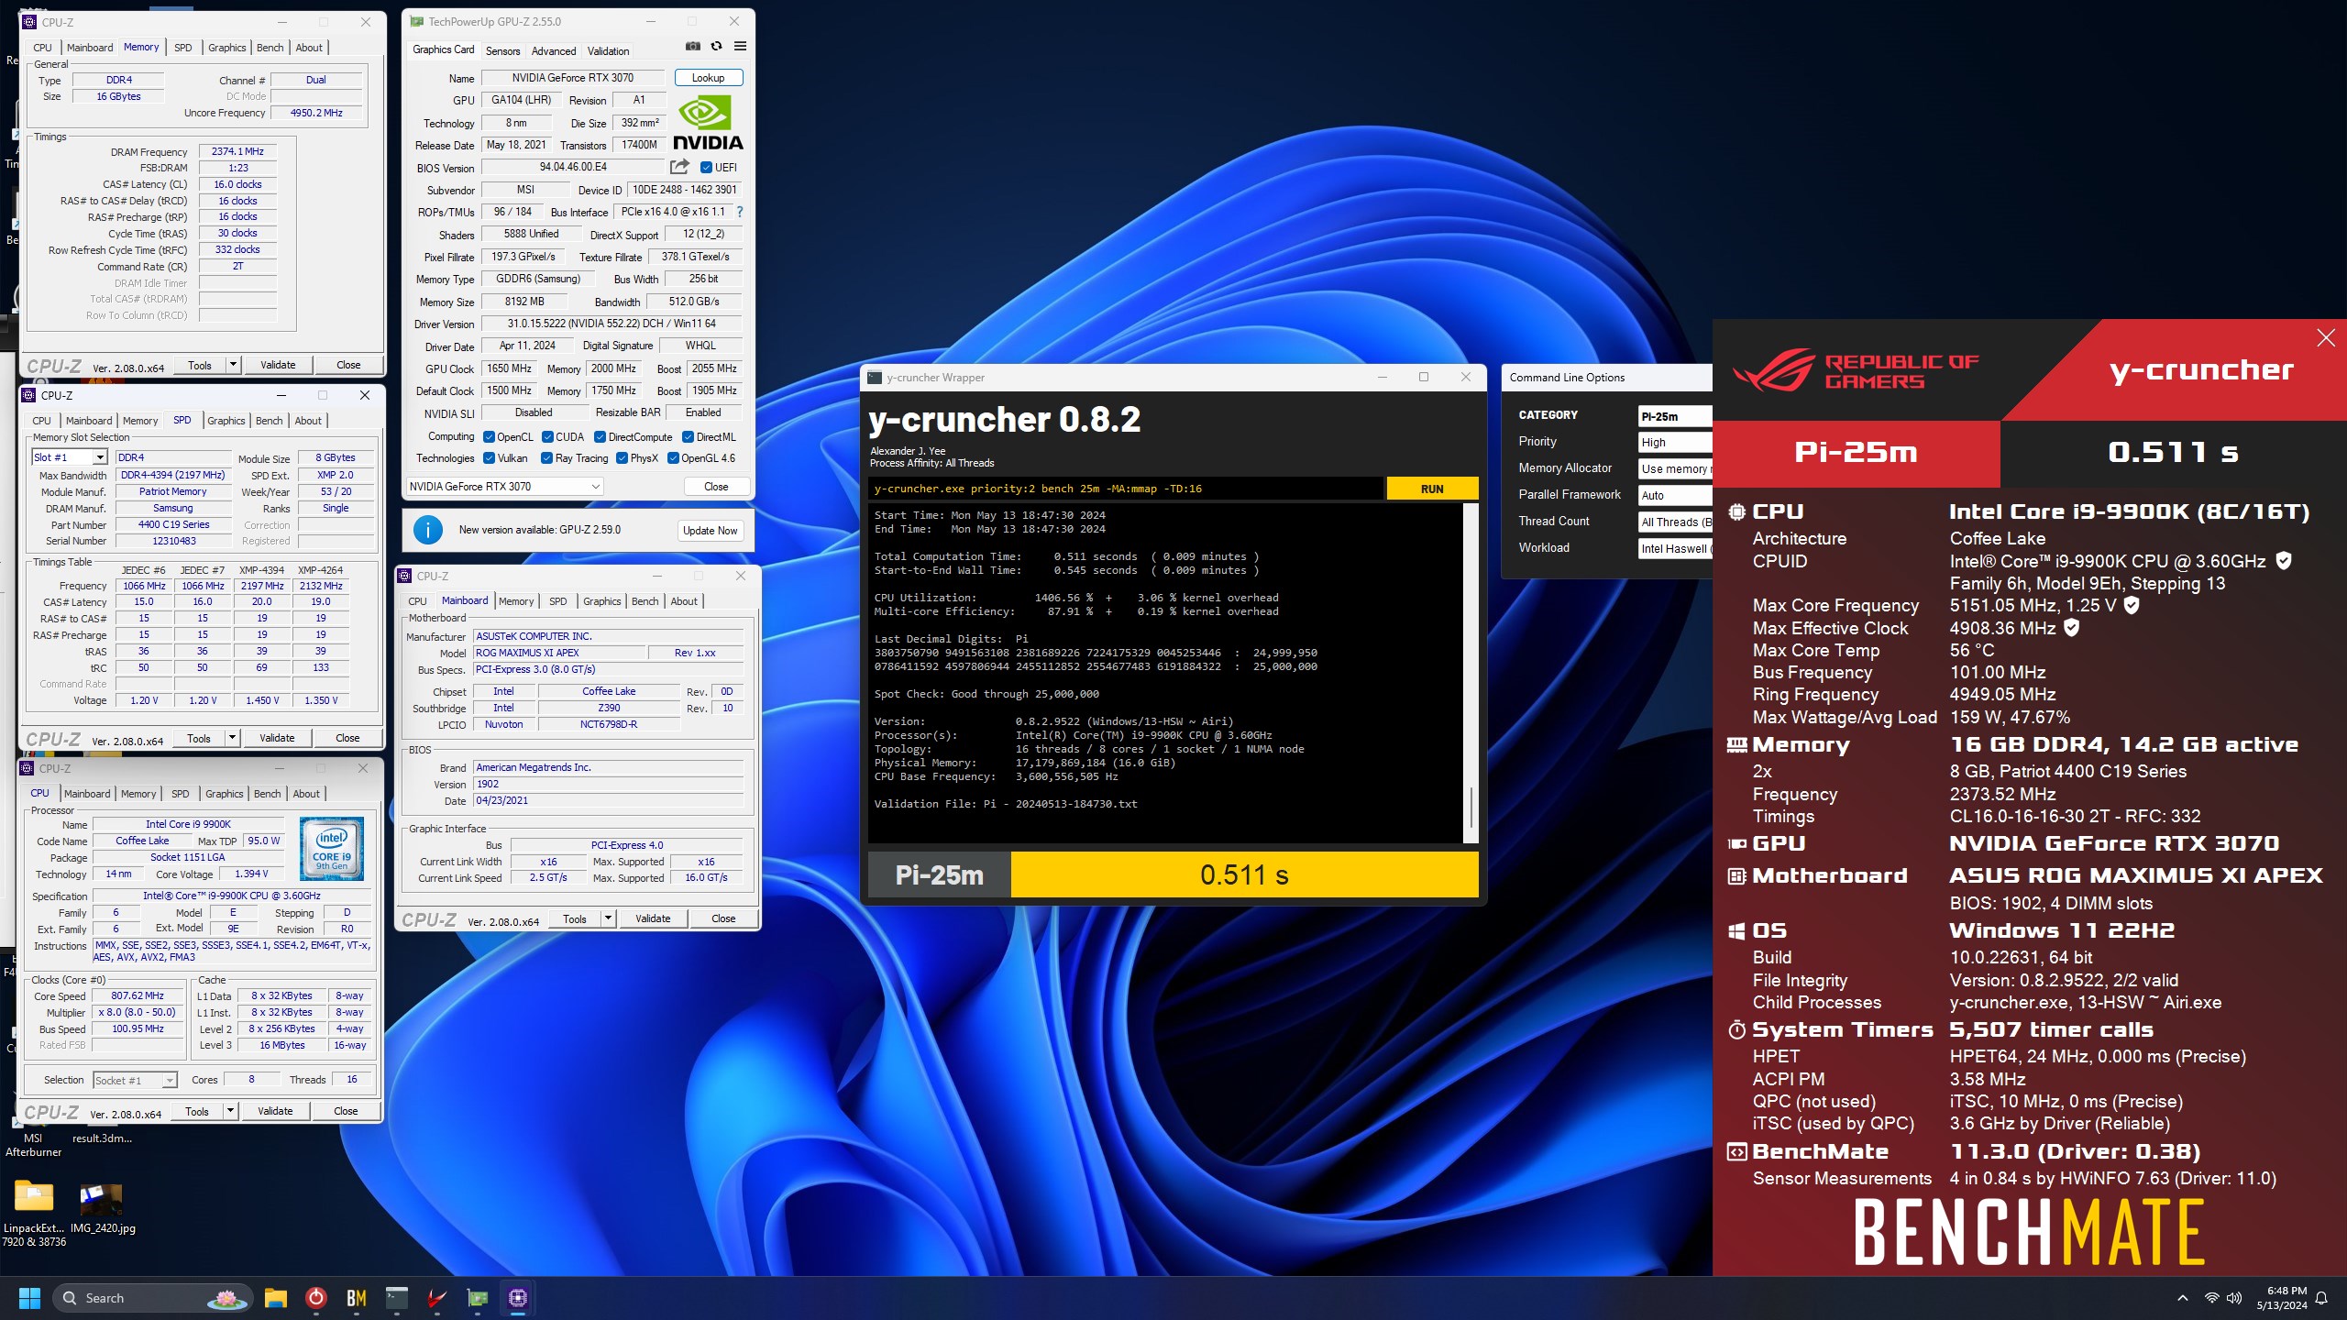Viewport: 2347px width, 1320px height.
Task: Open Tools dropdown arrow in CPU-Z Memory window
Action: click(233, 365)
